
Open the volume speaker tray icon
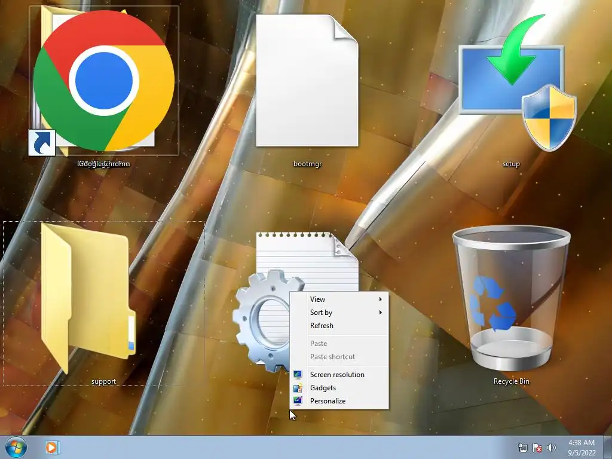point(552,448)
